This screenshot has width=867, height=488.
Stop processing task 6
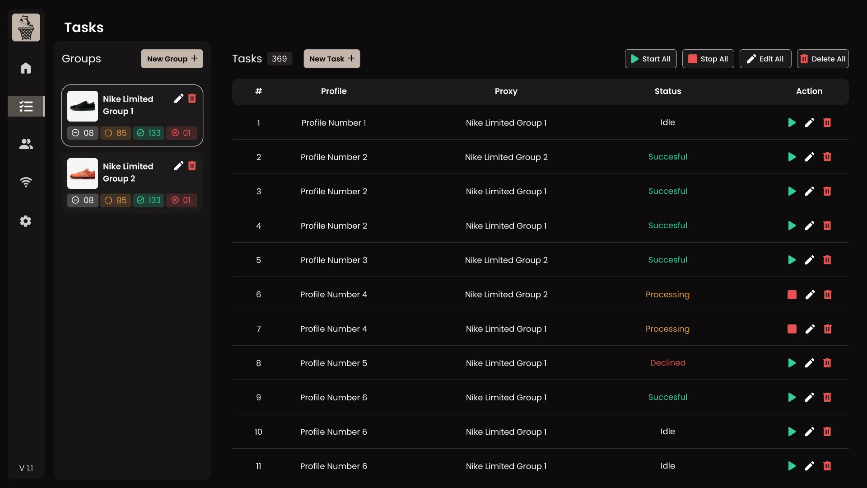(792, 295)
